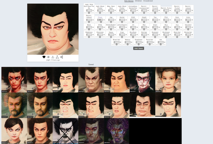The height and width of the screenshot is (144, 213).
Task: Remove the Black Hair gene
Action: pos(181,35)
